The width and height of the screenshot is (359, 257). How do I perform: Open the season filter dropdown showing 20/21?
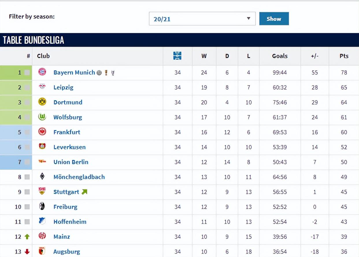[202, 19]
